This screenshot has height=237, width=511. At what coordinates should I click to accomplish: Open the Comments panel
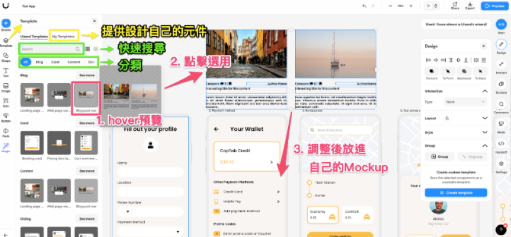pyautogui.click(x=501, y=107)
